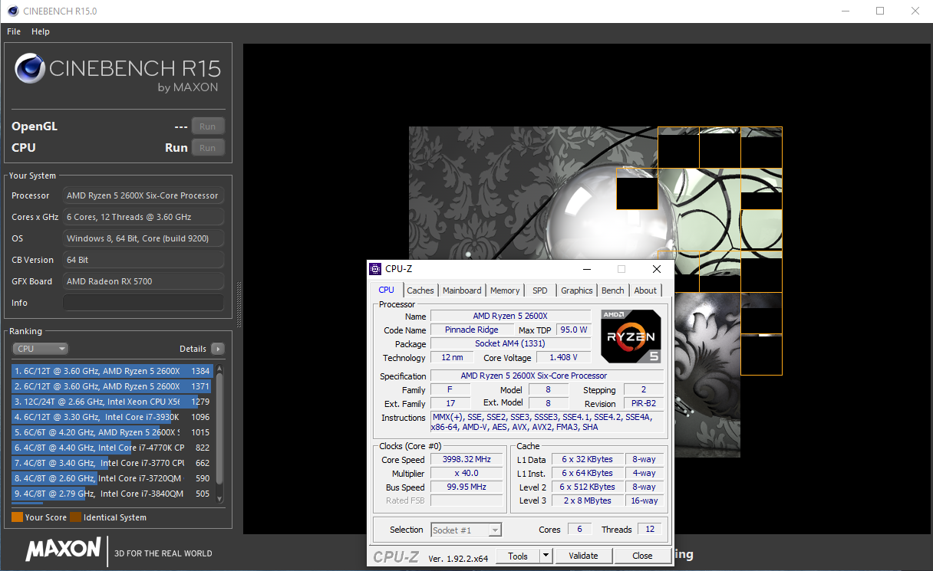This screenshot has width=933, height=571.
Task: Click the Max TDP 95.0 W value
Action: (x=573, y=330)
